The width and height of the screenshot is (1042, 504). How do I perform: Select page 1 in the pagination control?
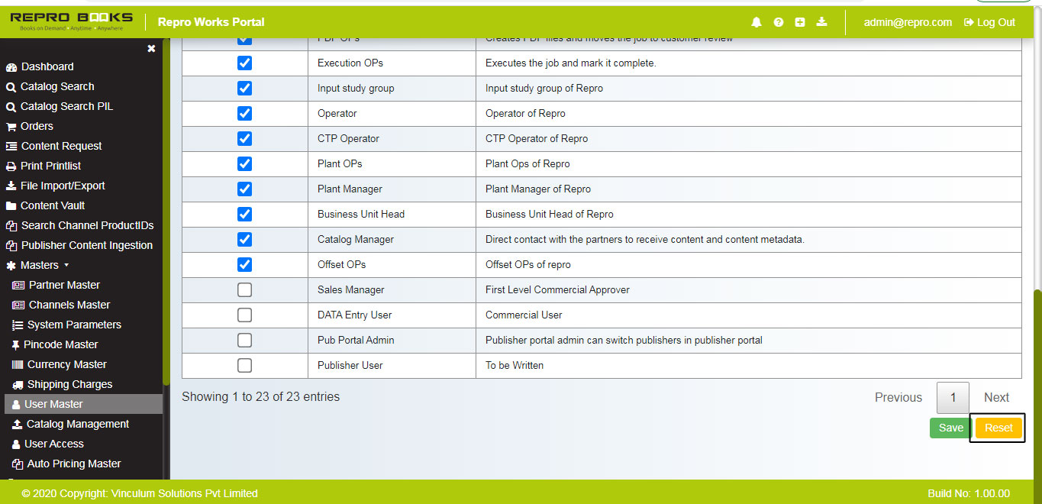[953, 397]
